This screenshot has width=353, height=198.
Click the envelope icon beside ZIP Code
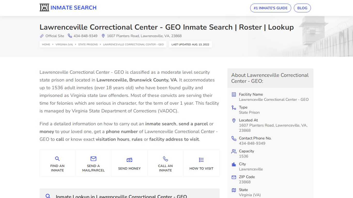[234, 177]
